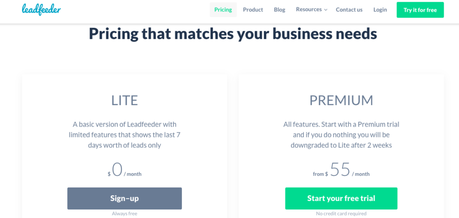This screenshot has width=459, height=218.
Task: Click the No credit card required note
Action: pyautogui.click(x=341, y=214)
